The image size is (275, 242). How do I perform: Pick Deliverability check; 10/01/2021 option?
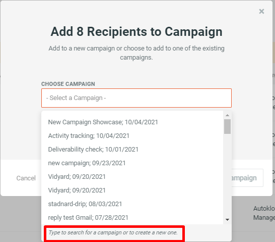(132, 150)
